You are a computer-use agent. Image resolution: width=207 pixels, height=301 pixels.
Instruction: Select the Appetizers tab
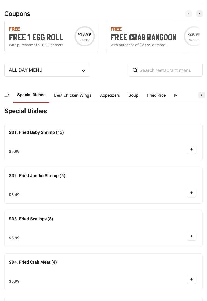pyautogui.click(x=110, y=95)
